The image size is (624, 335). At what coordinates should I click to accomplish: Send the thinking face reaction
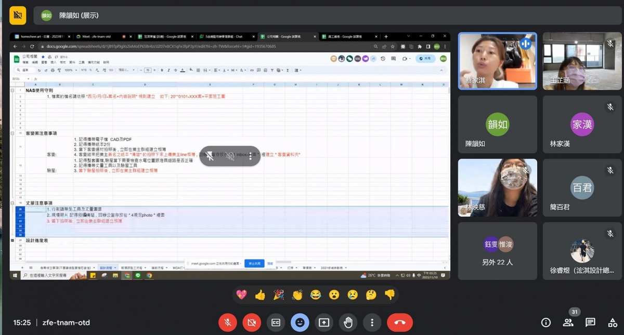click(371, 295)
